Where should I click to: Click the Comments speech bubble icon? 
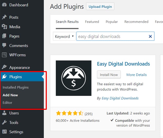point(4,45)
